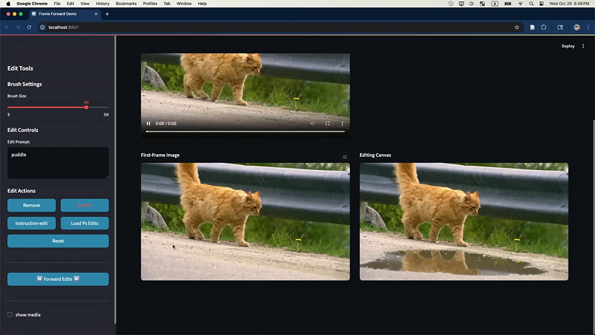Open new browser tab with plus icon
The height and width of the screenshot is (335, 595).
click(107, 14)
